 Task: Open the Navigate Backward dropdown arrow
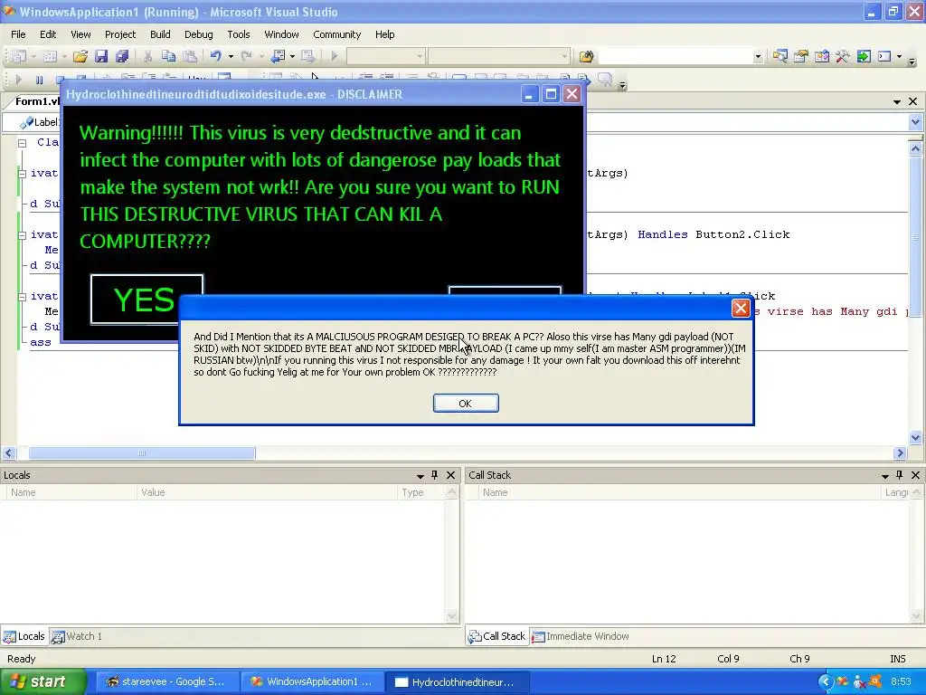pos(292,56)
